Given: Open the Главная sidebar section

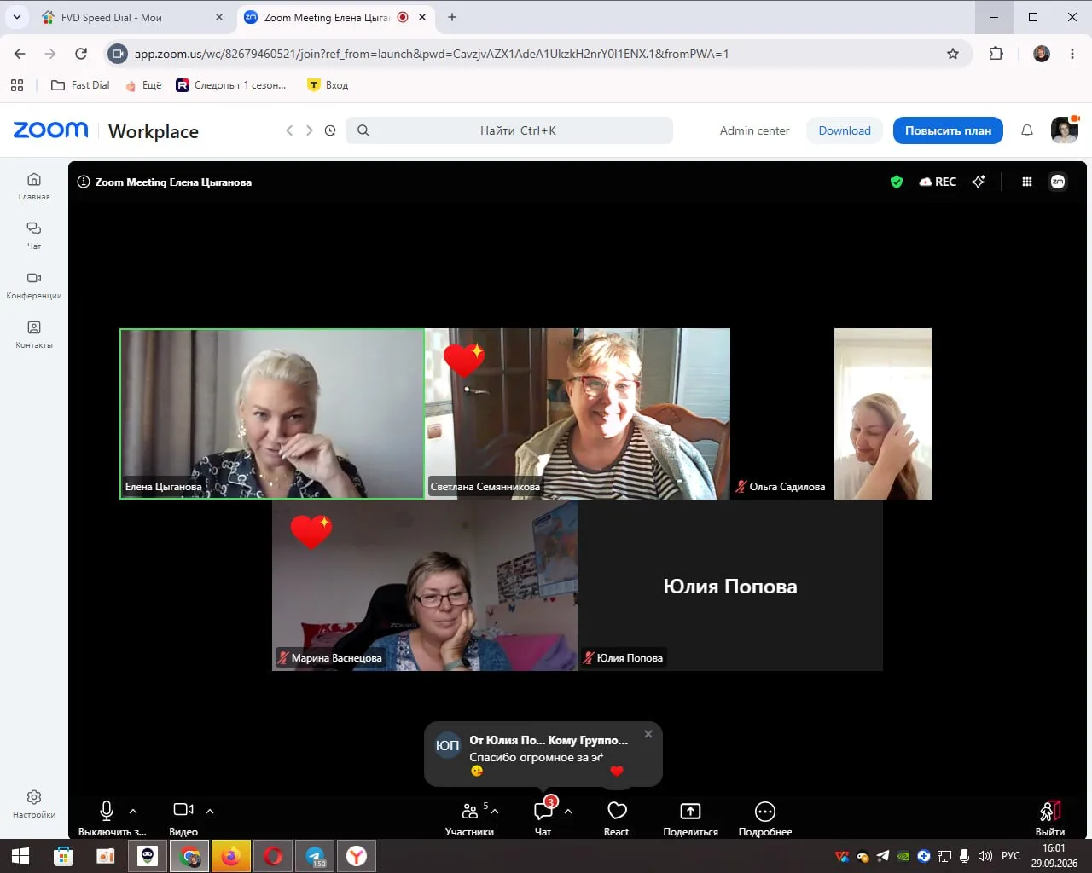Looking at the screenshot, I should pyautogui.click(x=34, y=186).
